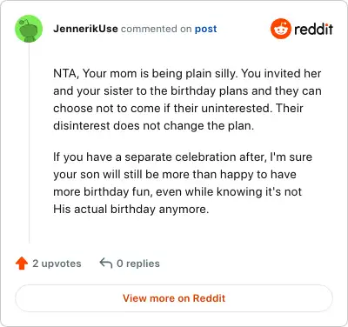Image resolution: width=348 pixels, height=327 pixels.
Task: Click the word "NTA" starting the comment
Action: pos(65,73)
